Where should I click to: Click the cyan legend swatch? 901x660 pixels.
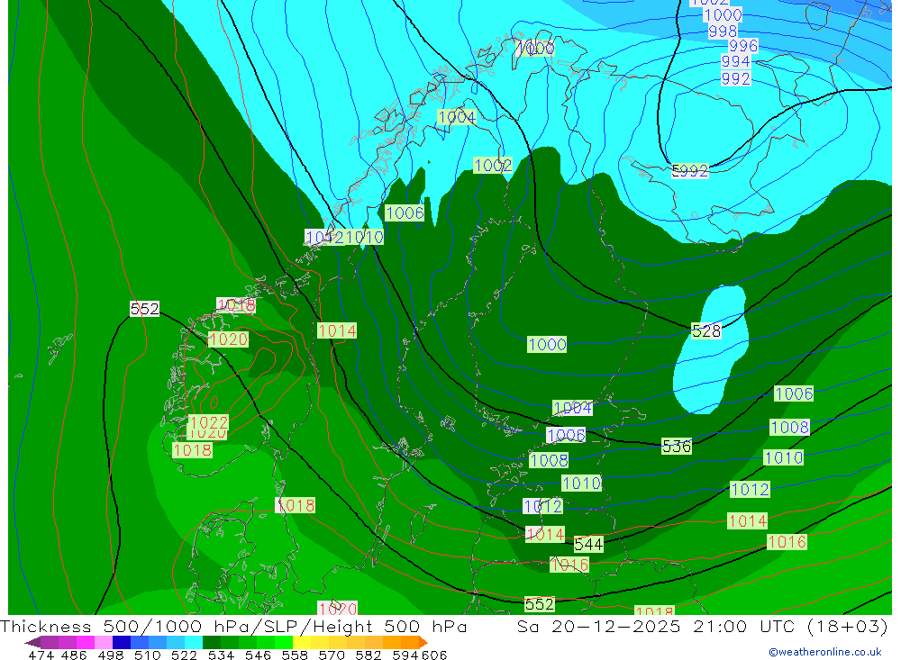pos(194,642)
